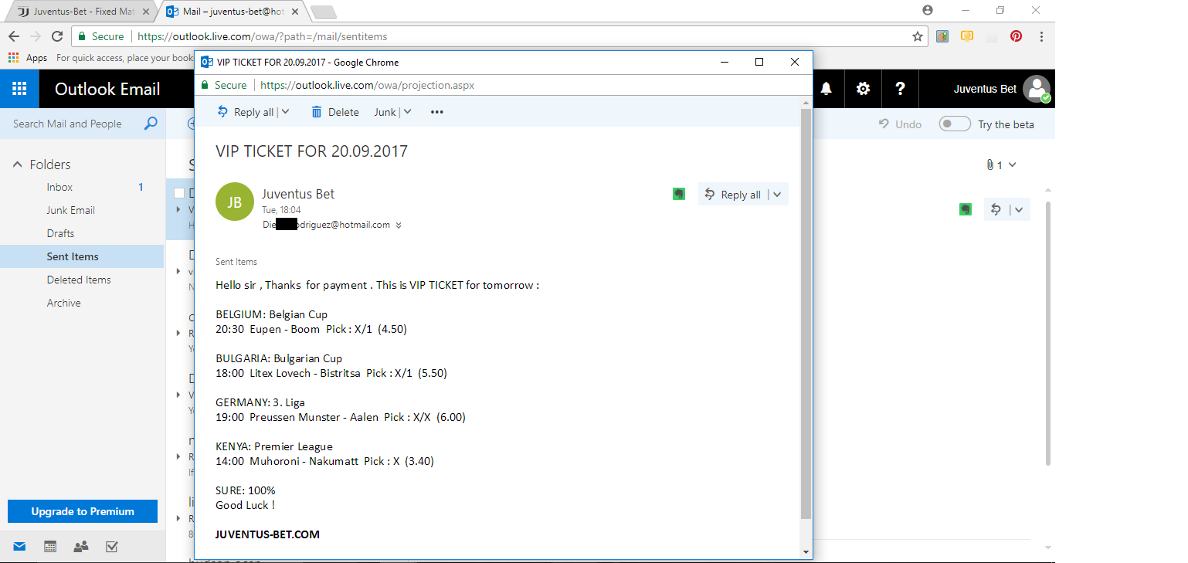
Task: Click the Junk button in popup
Action: (x=385, y=112)
